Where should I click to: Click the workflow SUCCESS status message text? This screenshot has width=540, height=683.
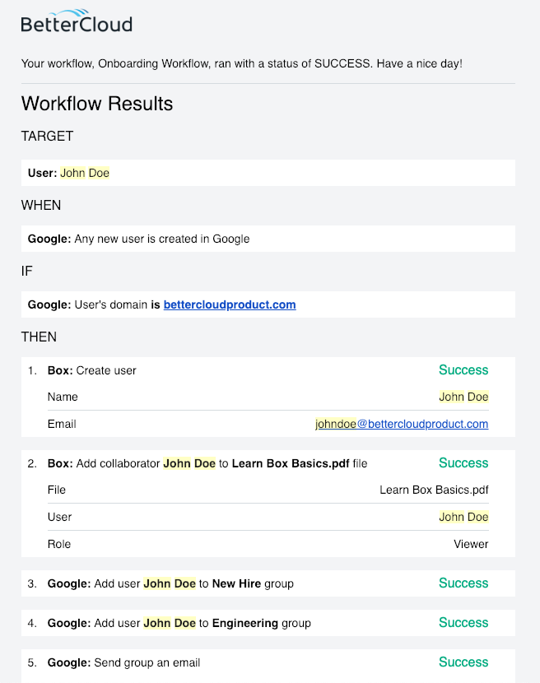tap(241, 63)
